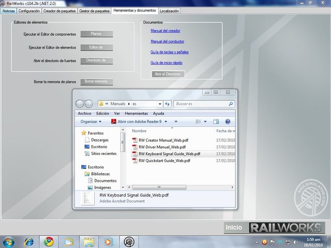
Task: Open Google Chrome from the taskbar
Action: (x=49, y=241)
